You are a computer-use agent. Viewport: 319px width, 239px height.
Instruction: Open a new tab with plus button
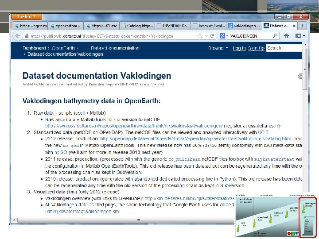pyautogui.click(x=302, y=26)
